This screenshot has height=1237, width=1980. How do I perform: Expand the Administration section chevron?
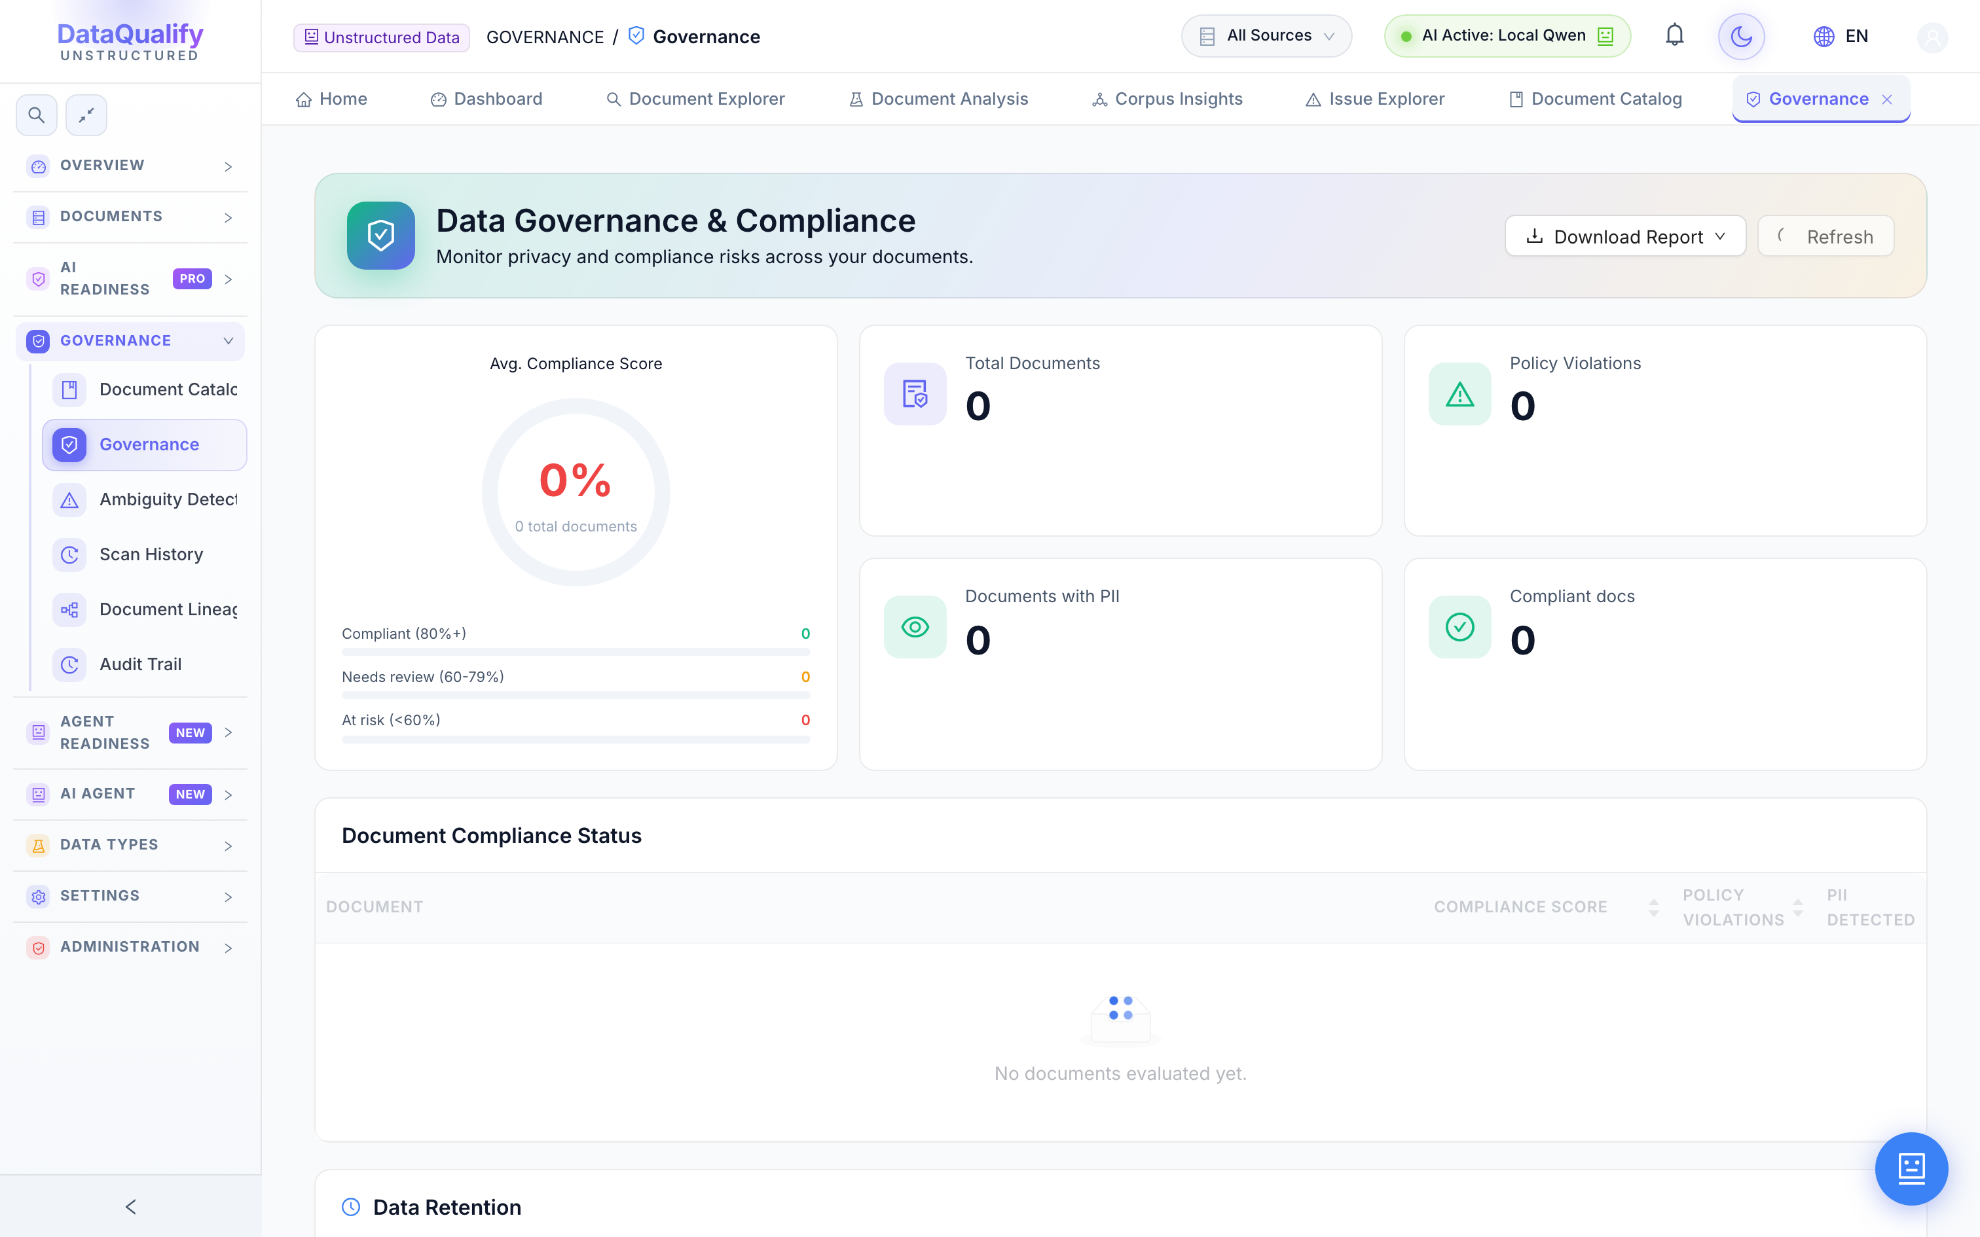pyautogui.click(x=229, y=948)
